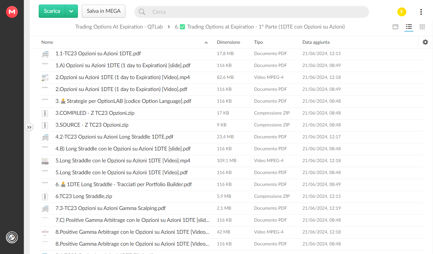Sort by Nome column arrow

pos(206,43)
